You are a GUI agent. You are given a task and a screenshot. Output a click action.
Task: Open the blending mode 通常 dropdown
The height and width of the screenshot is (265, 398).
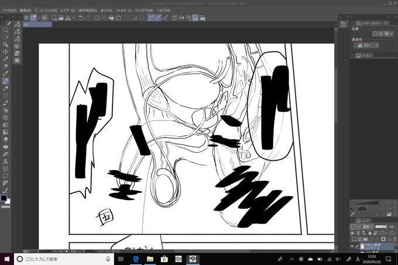point(368,227)
